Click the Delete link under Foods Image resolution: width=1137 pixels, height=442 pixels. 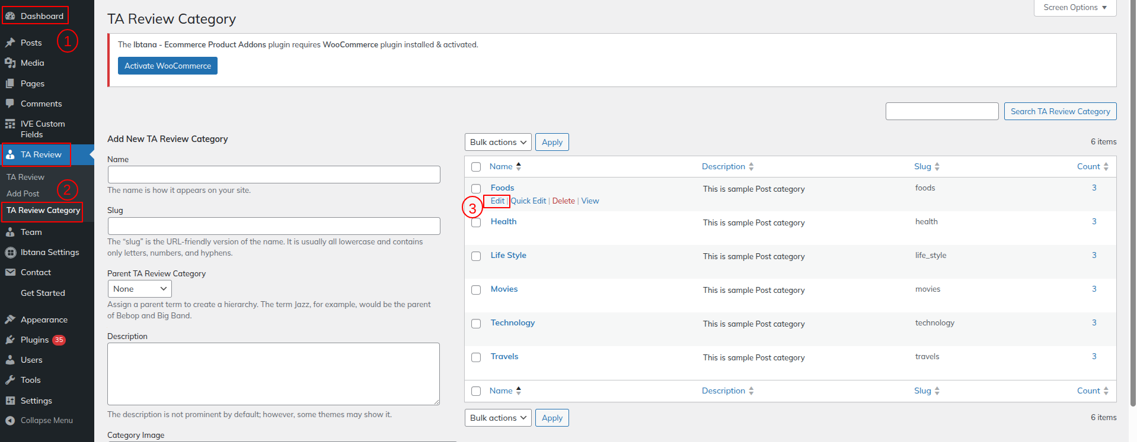pos(563,201)
